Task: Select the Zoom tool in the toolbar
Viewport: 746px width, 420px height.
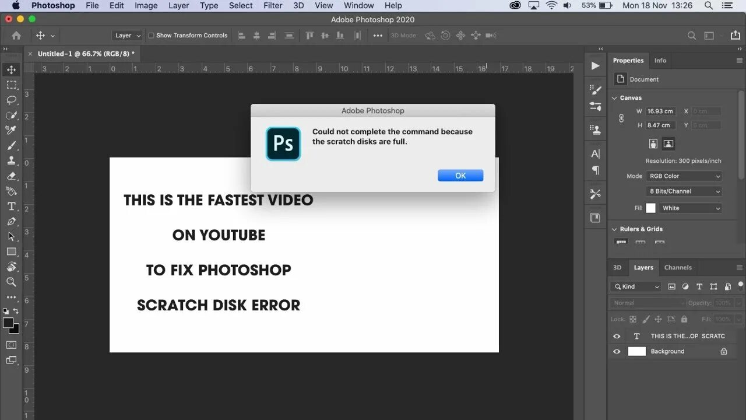Action: point(11,282)
